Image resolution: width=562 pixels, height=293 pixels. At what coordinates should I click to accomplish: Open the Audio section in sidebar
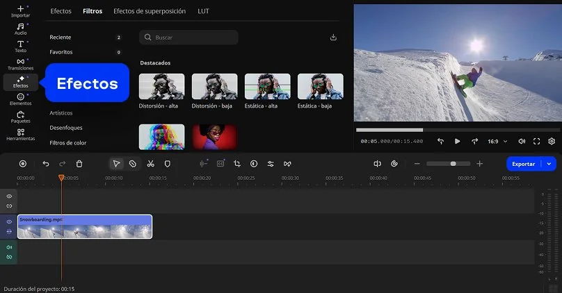(20, 28)
